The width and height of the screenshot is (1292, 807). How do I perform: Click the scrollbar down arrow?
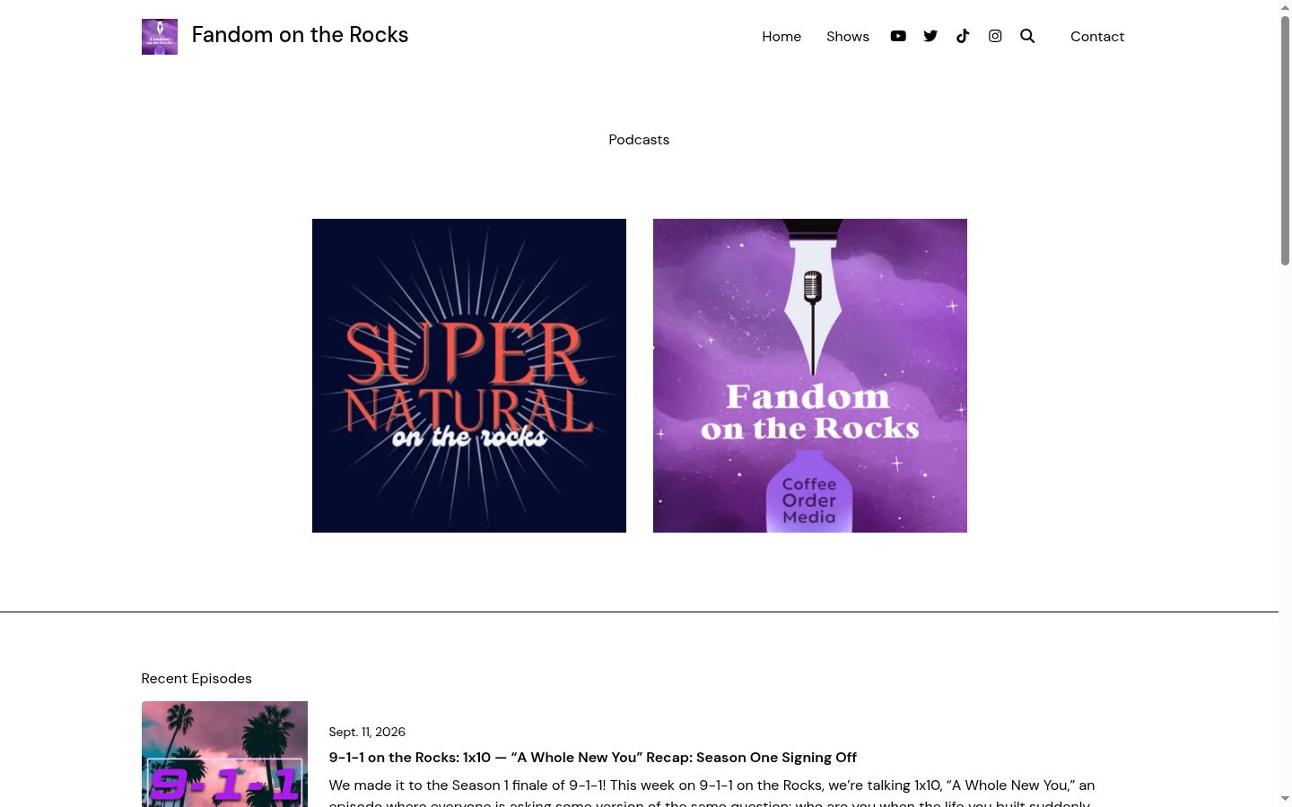pos(1285,799)
